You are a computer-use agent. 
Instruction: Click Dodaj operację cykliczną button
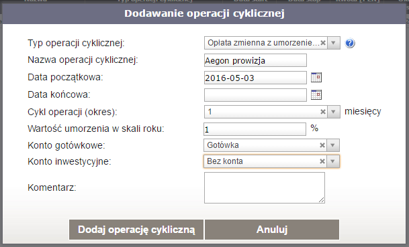tap(136, 230)
